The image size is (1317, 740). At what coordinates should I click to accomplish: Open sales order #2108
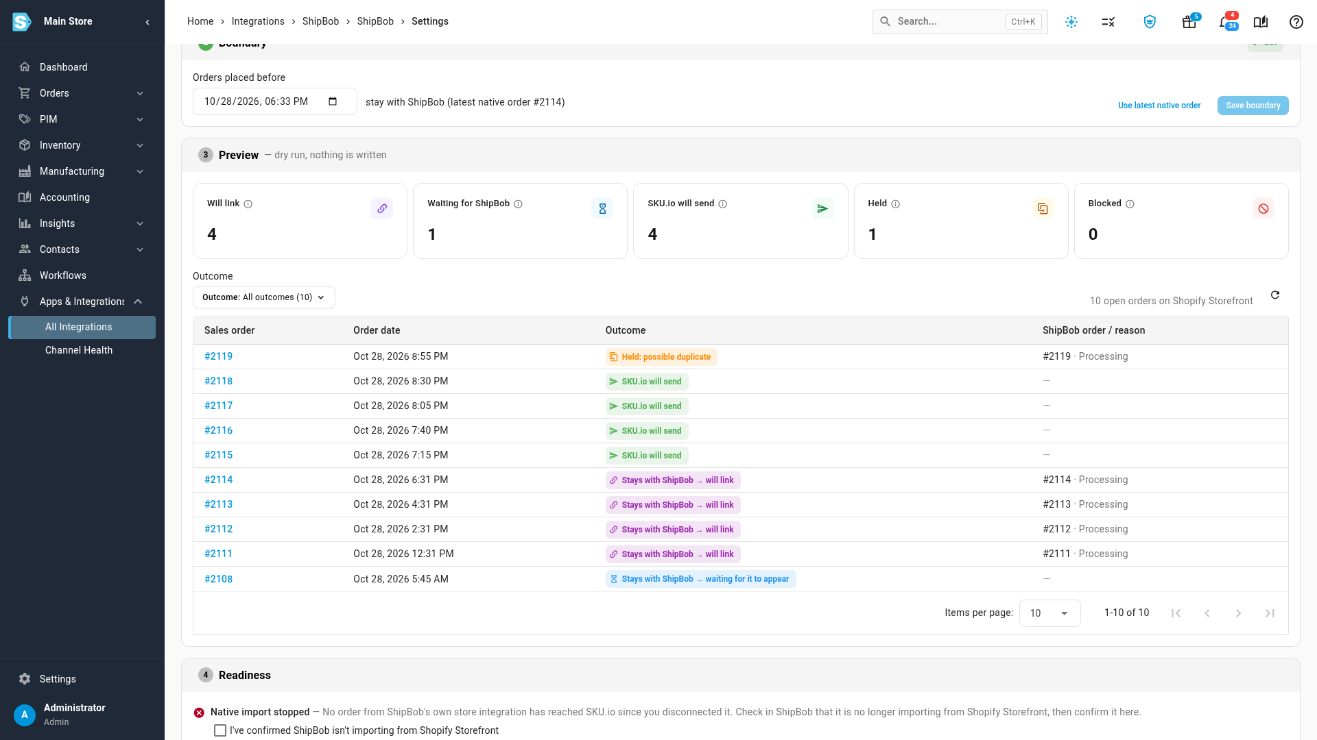coord(218,579)
